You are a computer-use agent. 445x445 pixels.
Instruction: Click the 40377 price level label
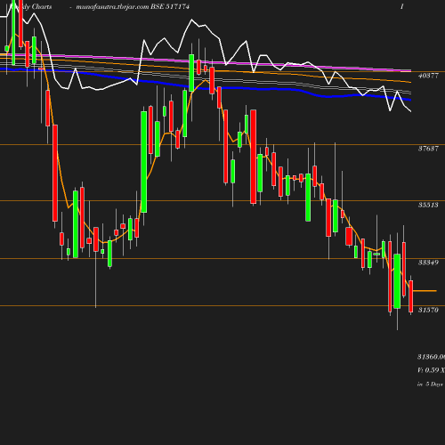428,76
